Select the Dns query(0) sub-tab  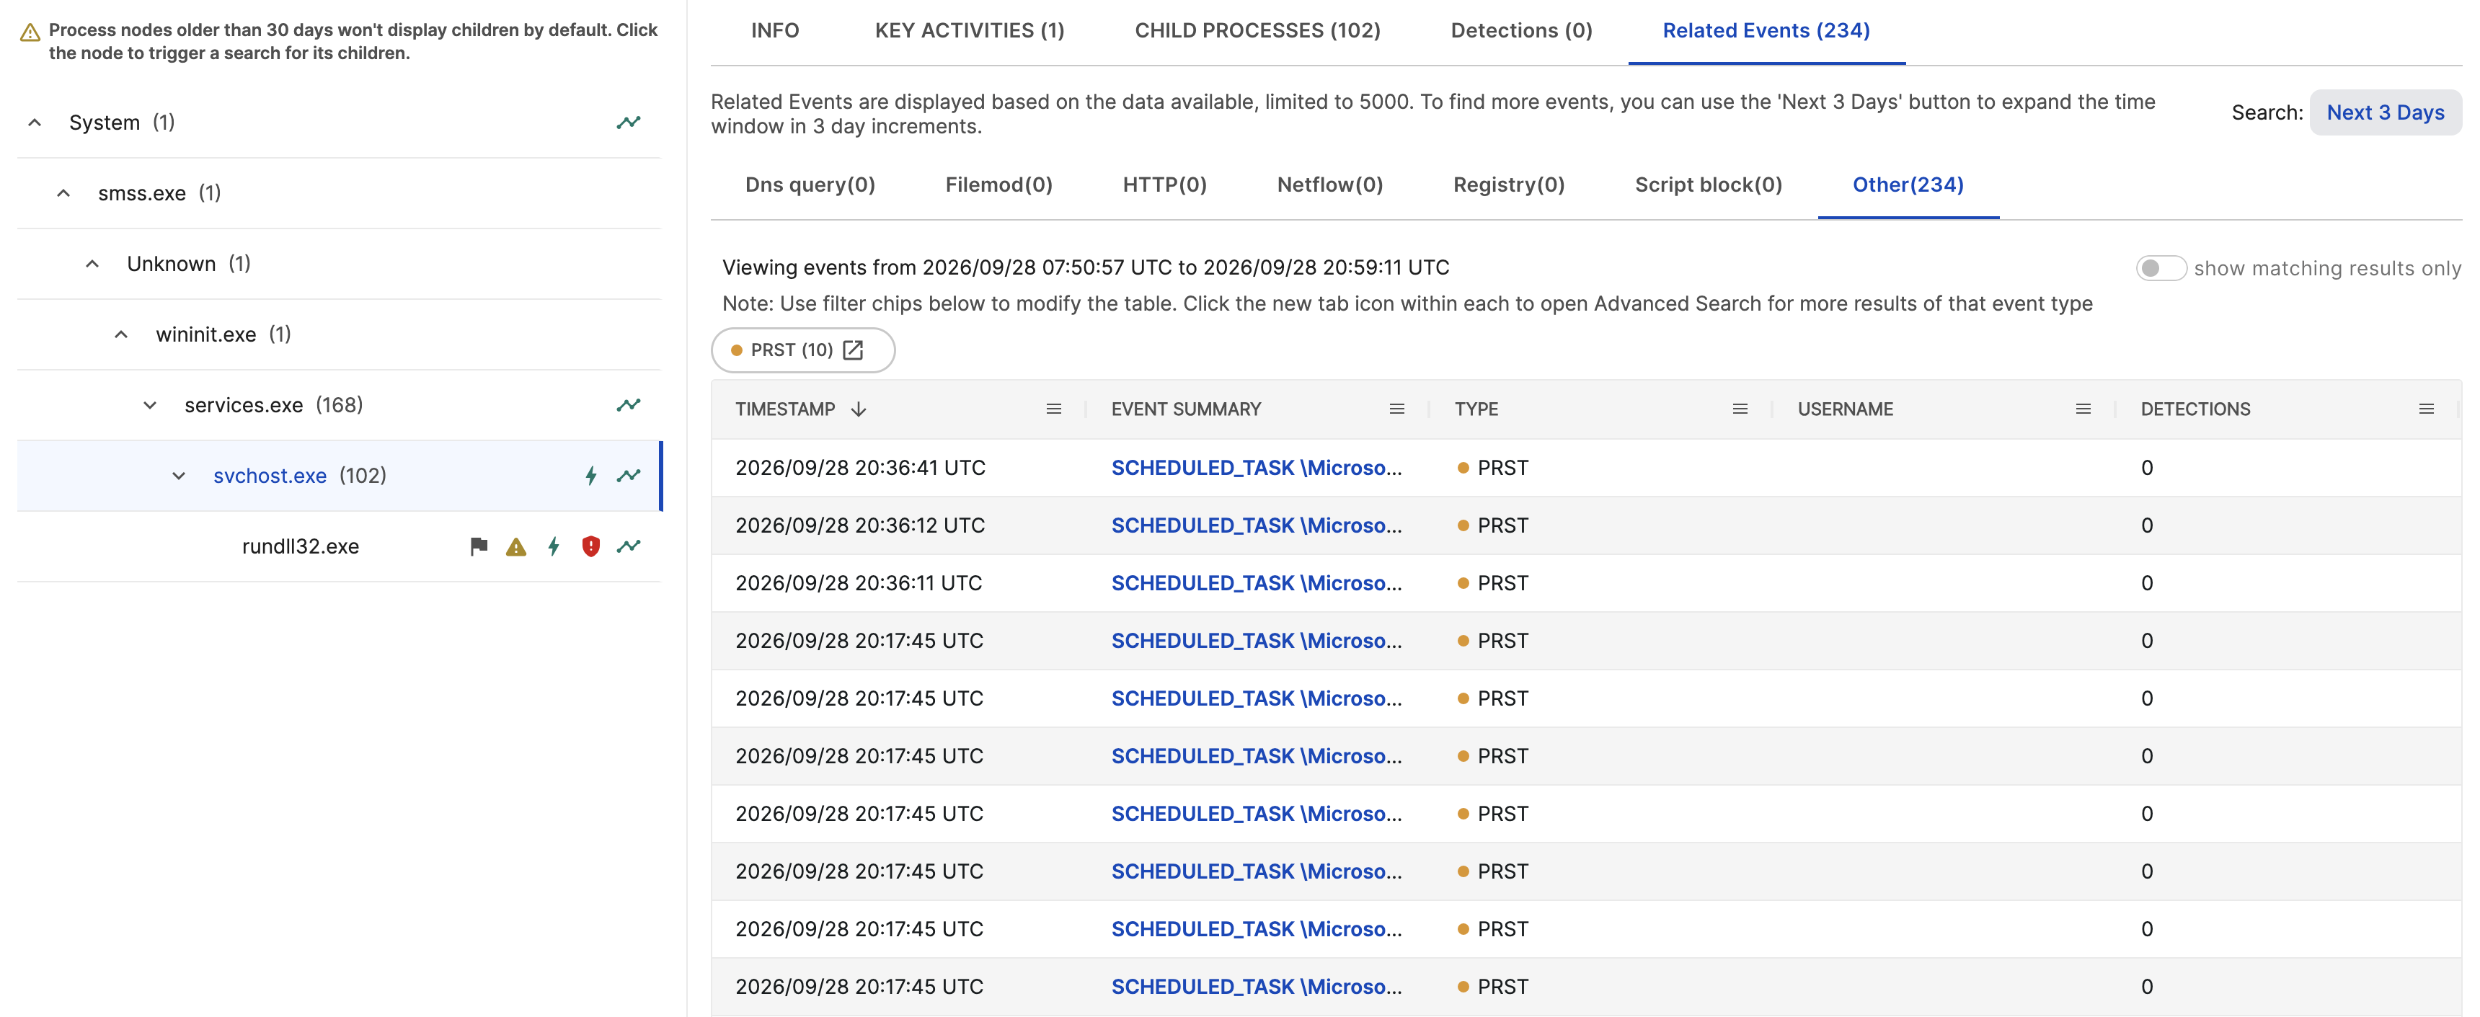pos(810,185)
